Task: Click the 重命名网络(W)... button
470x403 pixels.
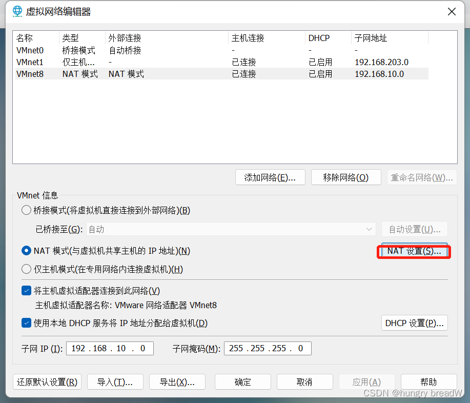Action: [422, 177]
